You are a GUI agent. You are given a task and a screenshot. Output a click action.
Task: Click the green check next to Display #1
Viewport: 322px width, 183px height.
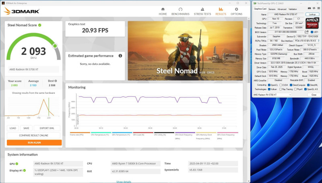pyautogui.click(x=25, y=170)
